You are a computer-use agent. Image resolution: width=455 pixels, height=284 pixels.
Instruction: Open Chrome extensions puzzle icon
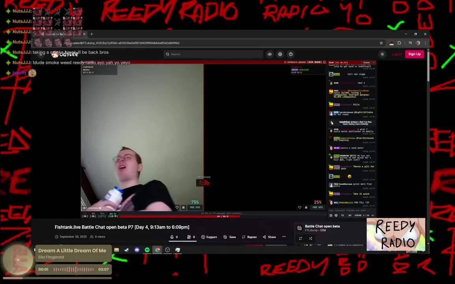pyautogui.click(x=399, y=43)
